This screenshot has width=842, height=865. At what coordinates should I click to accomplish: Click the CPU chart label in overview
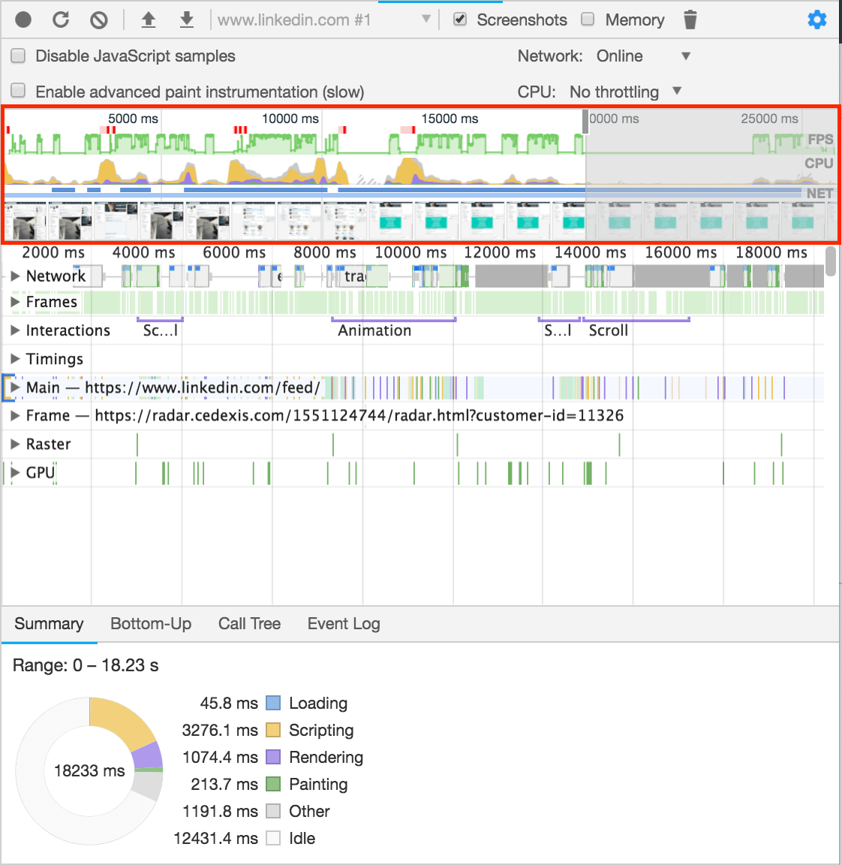coord(819,163)
